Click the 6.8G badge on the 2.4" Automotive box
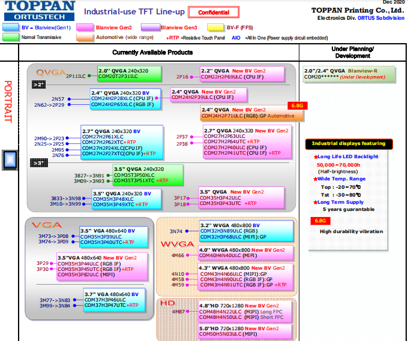Image resolution: width=408 pixels, height=341 pixels. pos(297,105)
